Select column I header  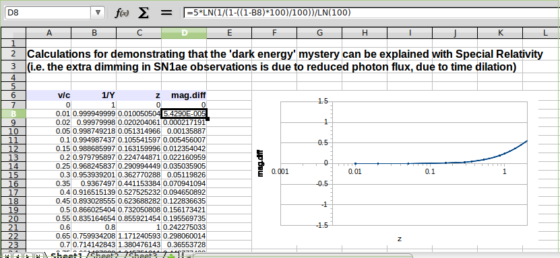click(410, 33)
